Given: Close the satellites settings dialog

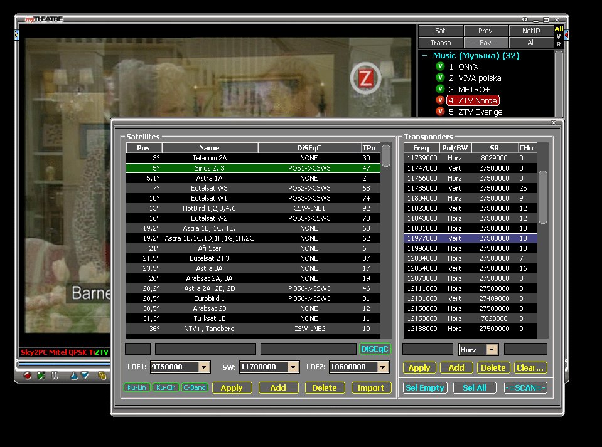Looking at the screenshot, I should point(554,123).
